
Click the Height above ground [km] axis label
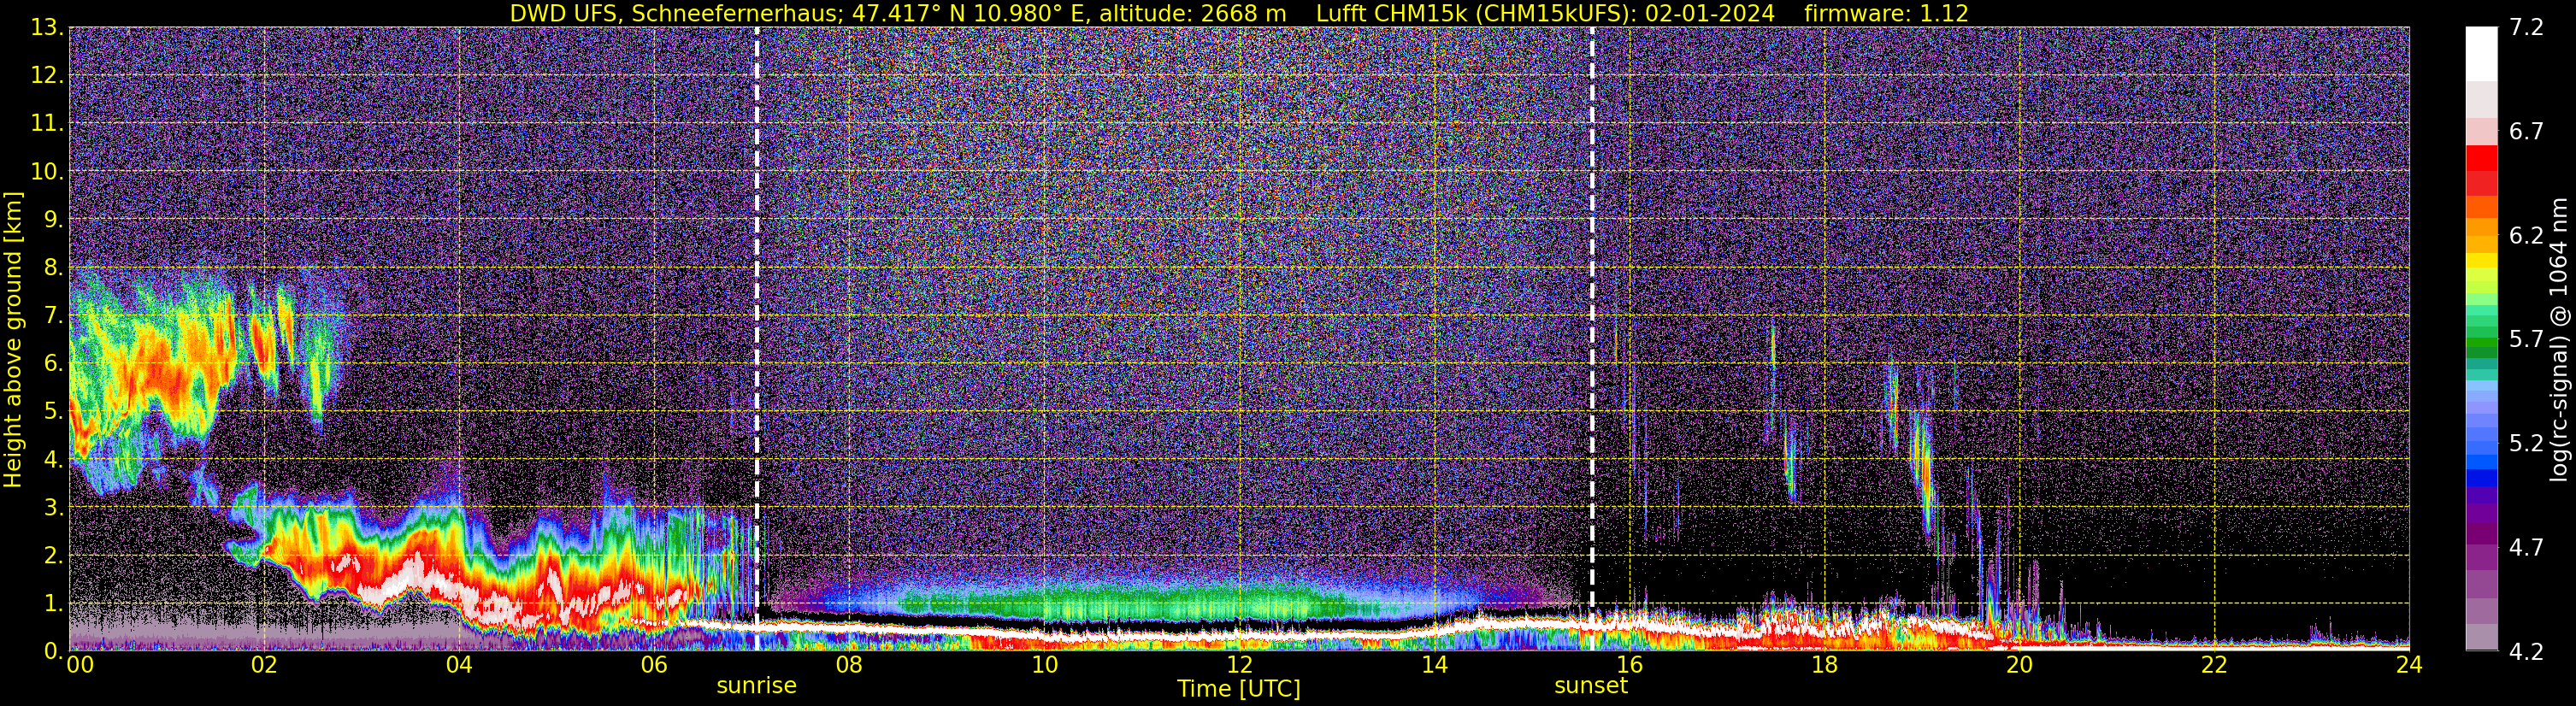coord(13,340)
